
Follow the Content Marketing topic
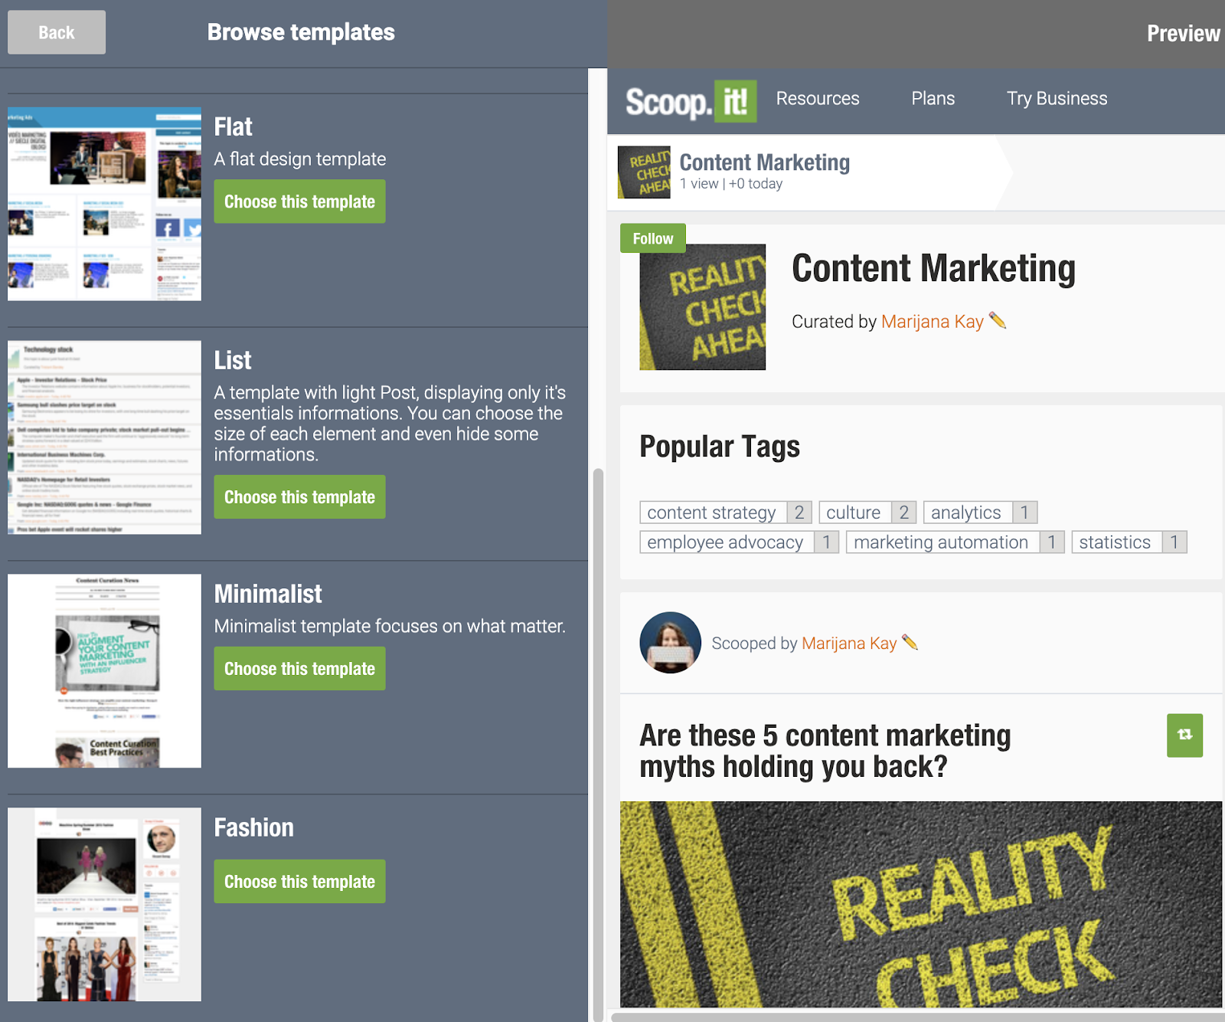(653, 238)
